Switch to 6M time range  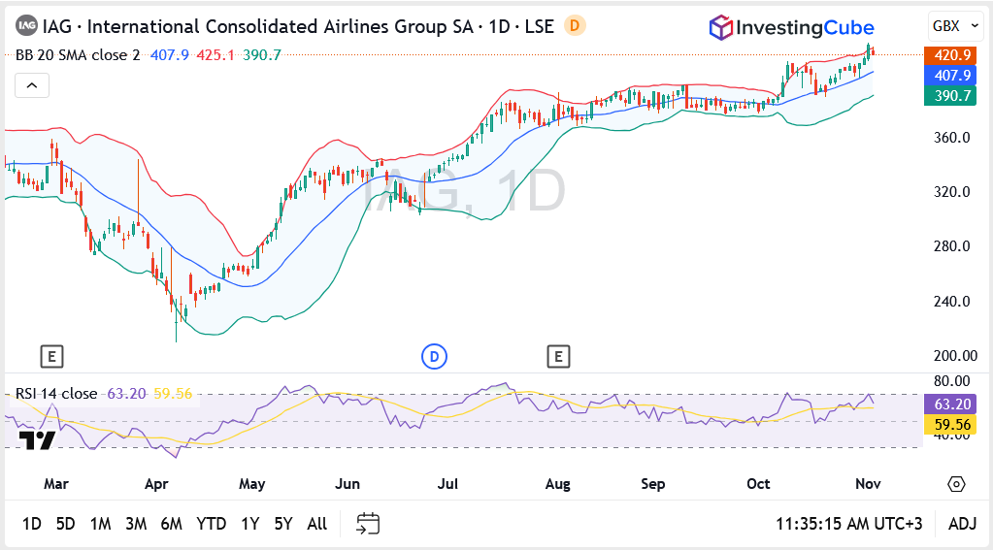171,524
